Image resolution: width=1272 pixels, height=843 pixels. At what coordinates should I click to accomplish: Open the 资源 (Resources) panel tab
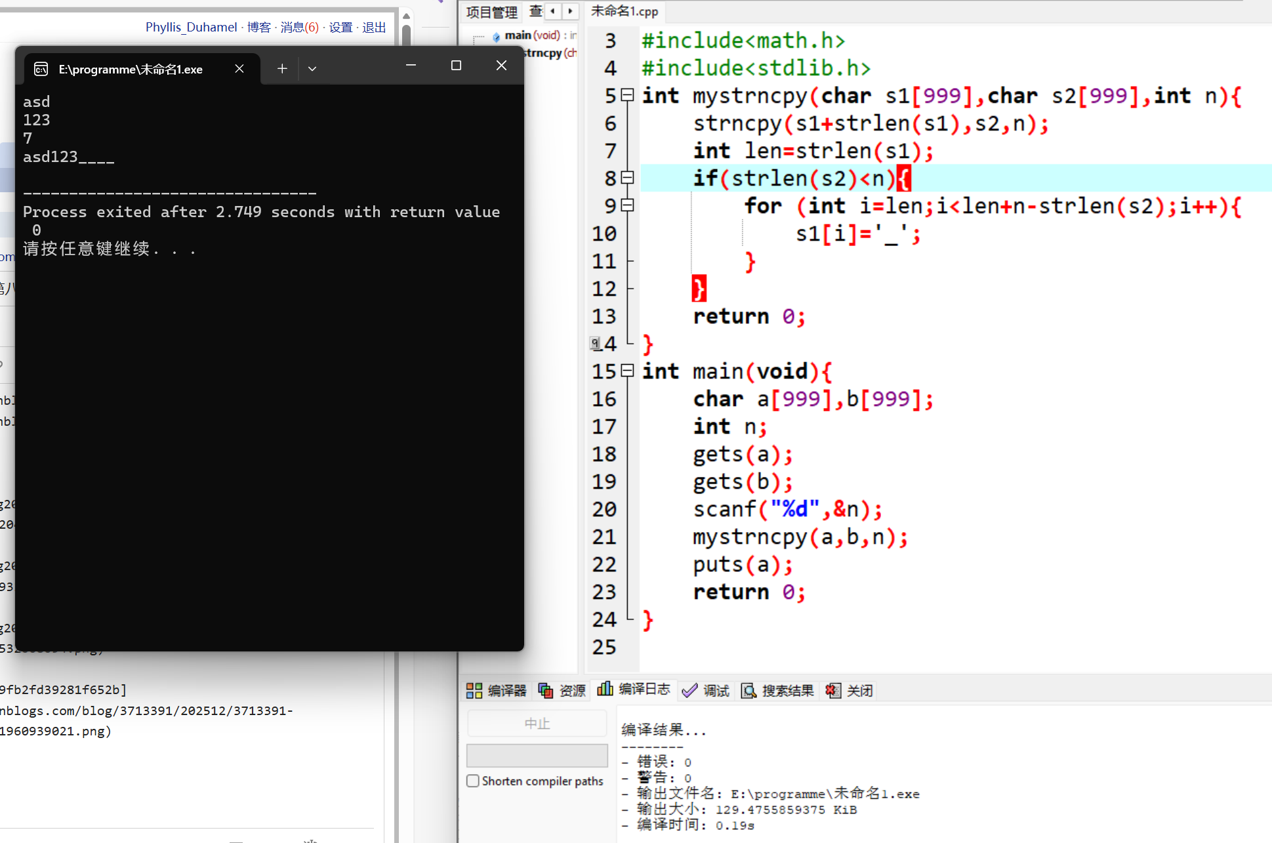(562, 690)
